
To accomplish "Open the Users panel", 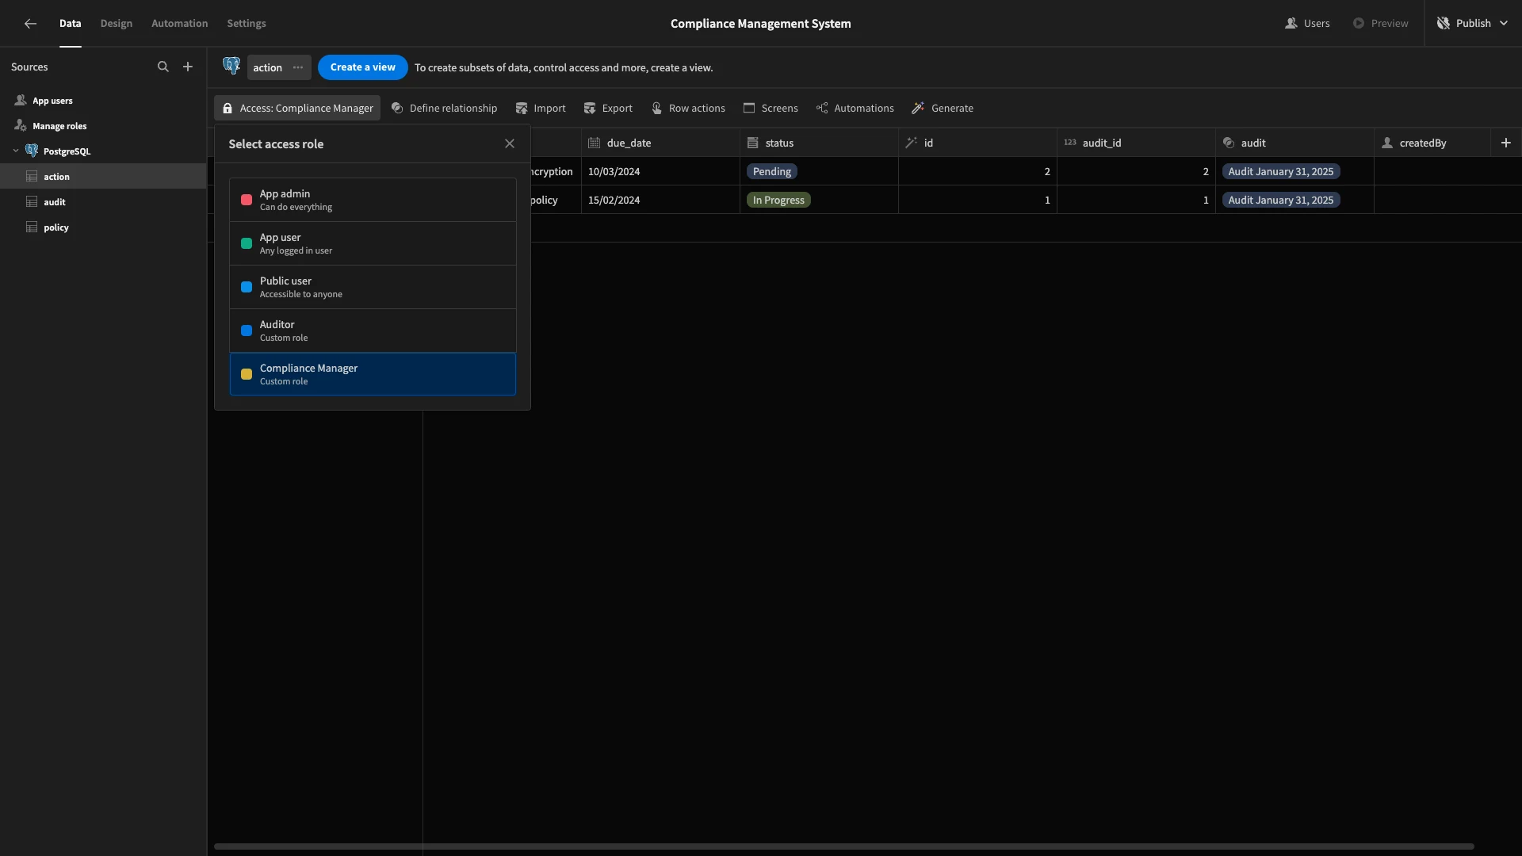I will pos(1307,24).
